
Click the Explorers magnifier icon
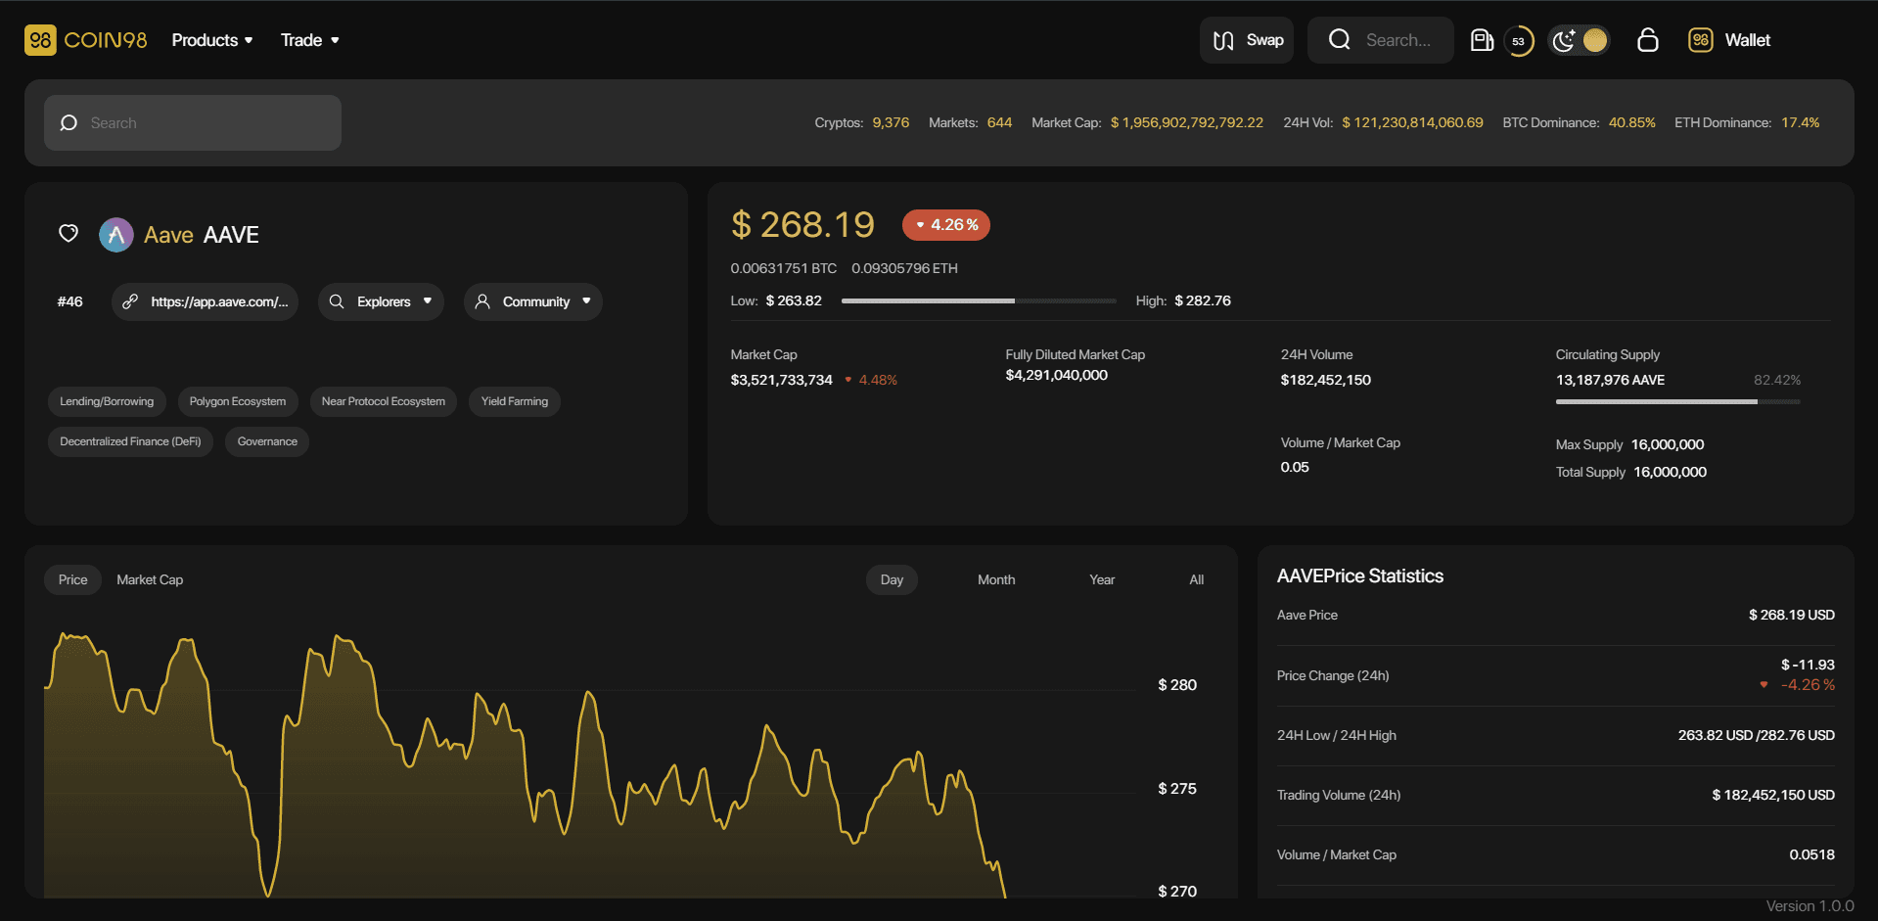click(337, 301)
